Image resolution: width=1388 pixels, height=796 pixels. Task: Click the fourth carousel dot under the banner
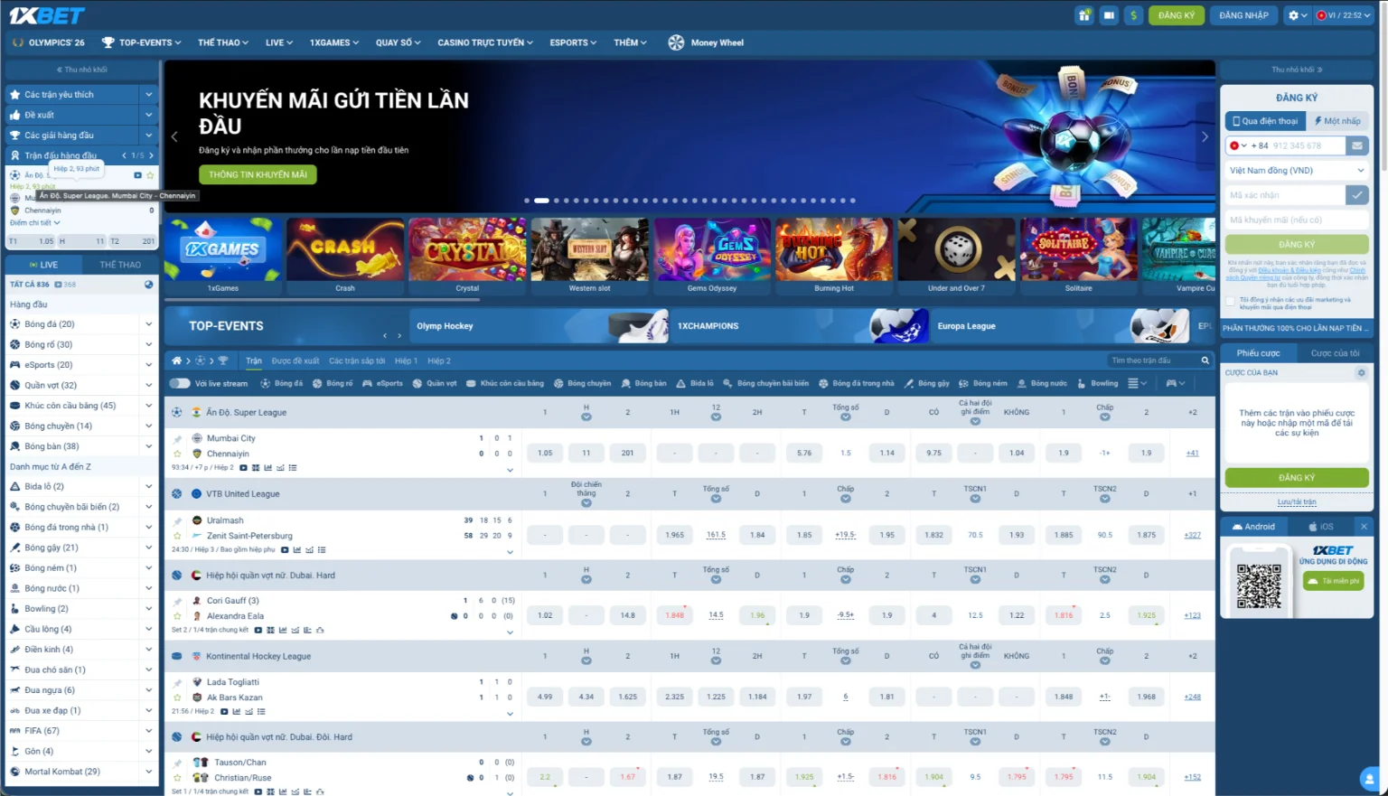point(565,201)
